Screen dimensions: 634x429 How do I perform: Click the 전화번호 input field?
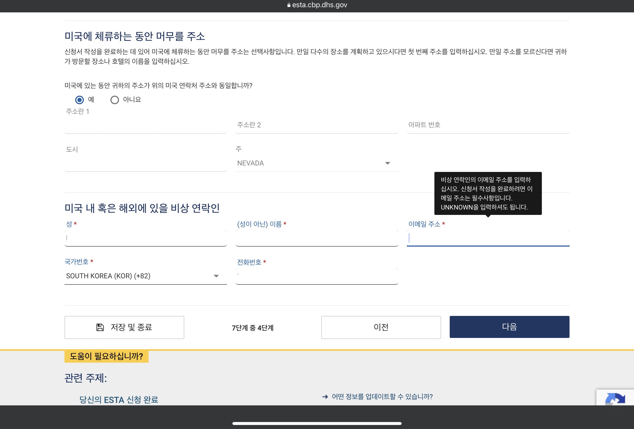pos(316,276)
